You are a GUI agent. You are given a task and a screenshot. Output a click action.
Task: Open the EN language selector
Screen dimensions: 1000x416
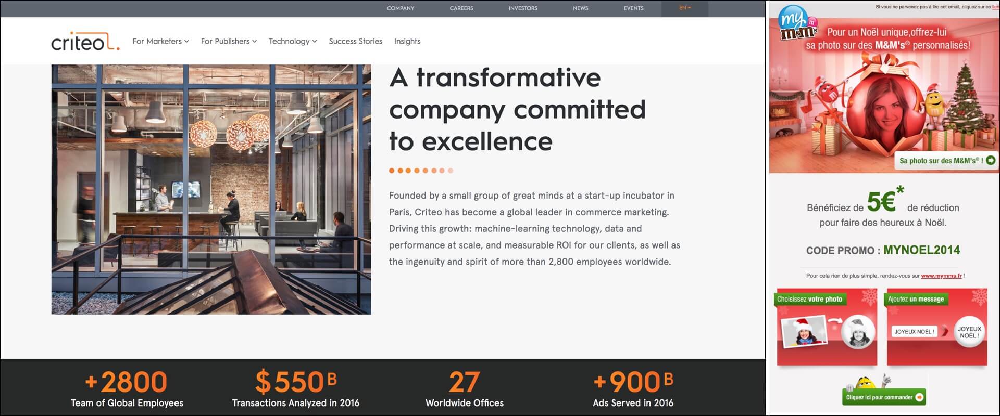pyautogui.click(x=684, y=8)
